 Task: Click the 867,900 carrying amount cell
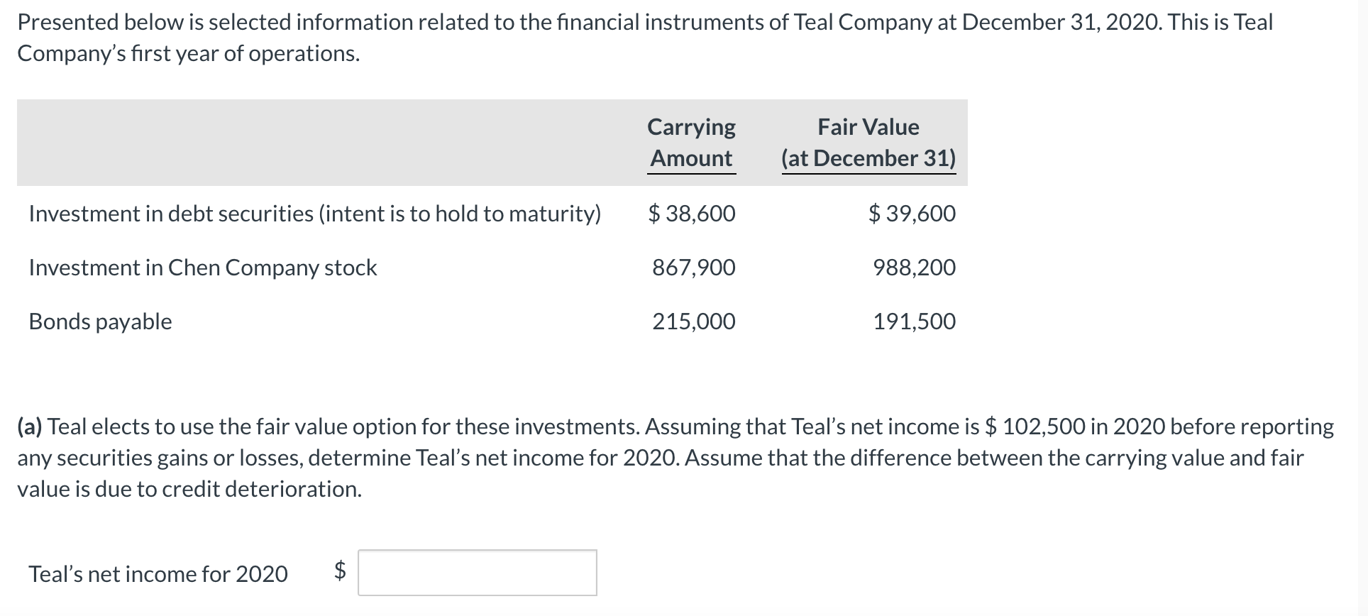pos(693,268)
